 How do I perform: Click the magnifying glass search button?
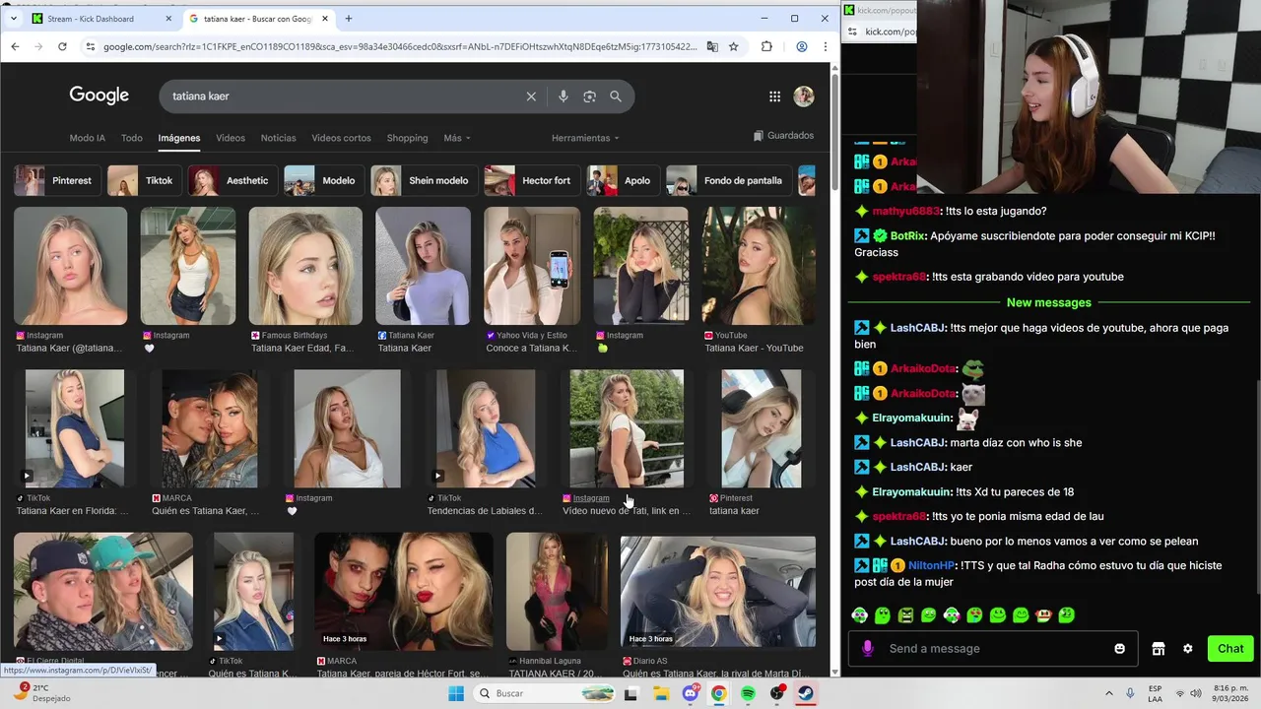click(x=616, y=97)
